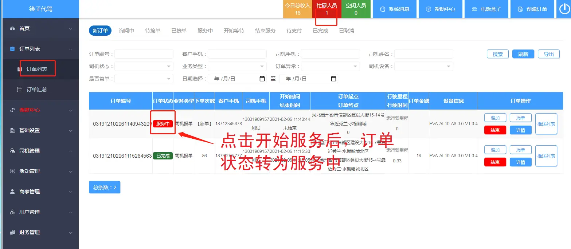Expand the 用户管理 menu chevron
The height and width of the screenshot is (249, 571).
tap(70, 212)
